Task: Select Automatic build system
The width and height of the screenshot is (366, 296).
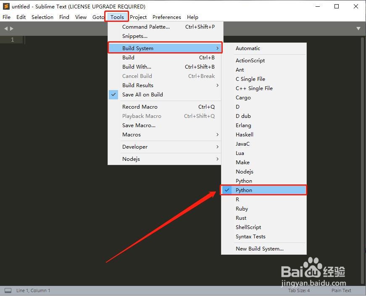Action: click(x=264, y=48)
